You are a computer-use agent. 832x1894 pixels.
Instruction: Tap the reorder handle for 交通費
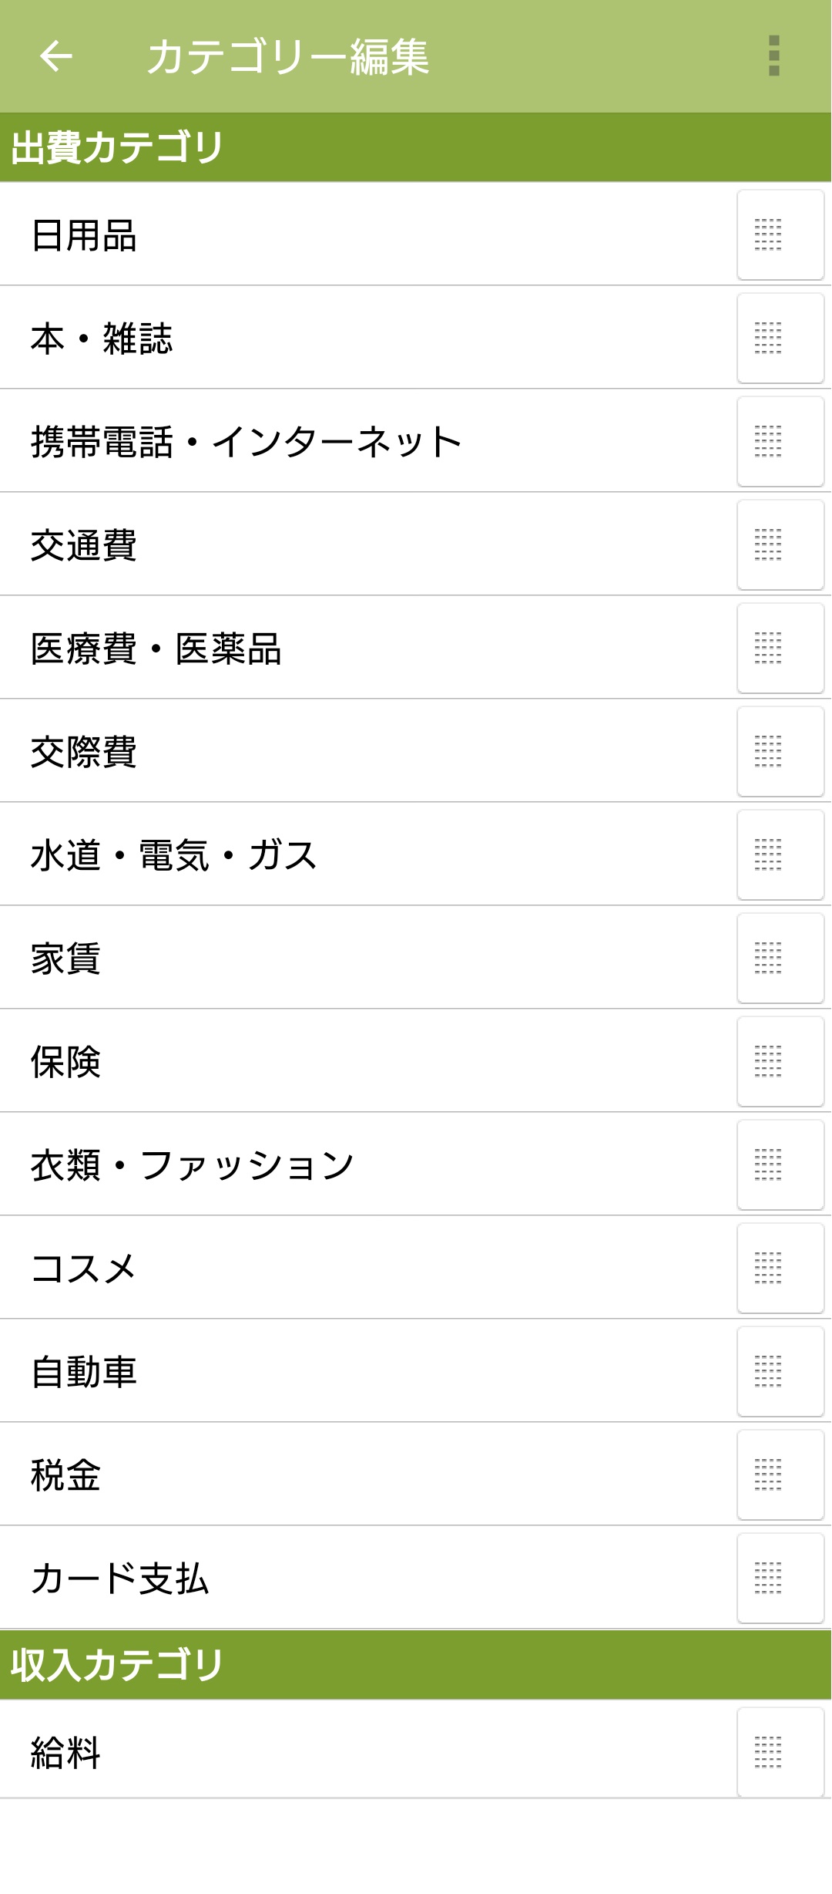click(780, 545)
